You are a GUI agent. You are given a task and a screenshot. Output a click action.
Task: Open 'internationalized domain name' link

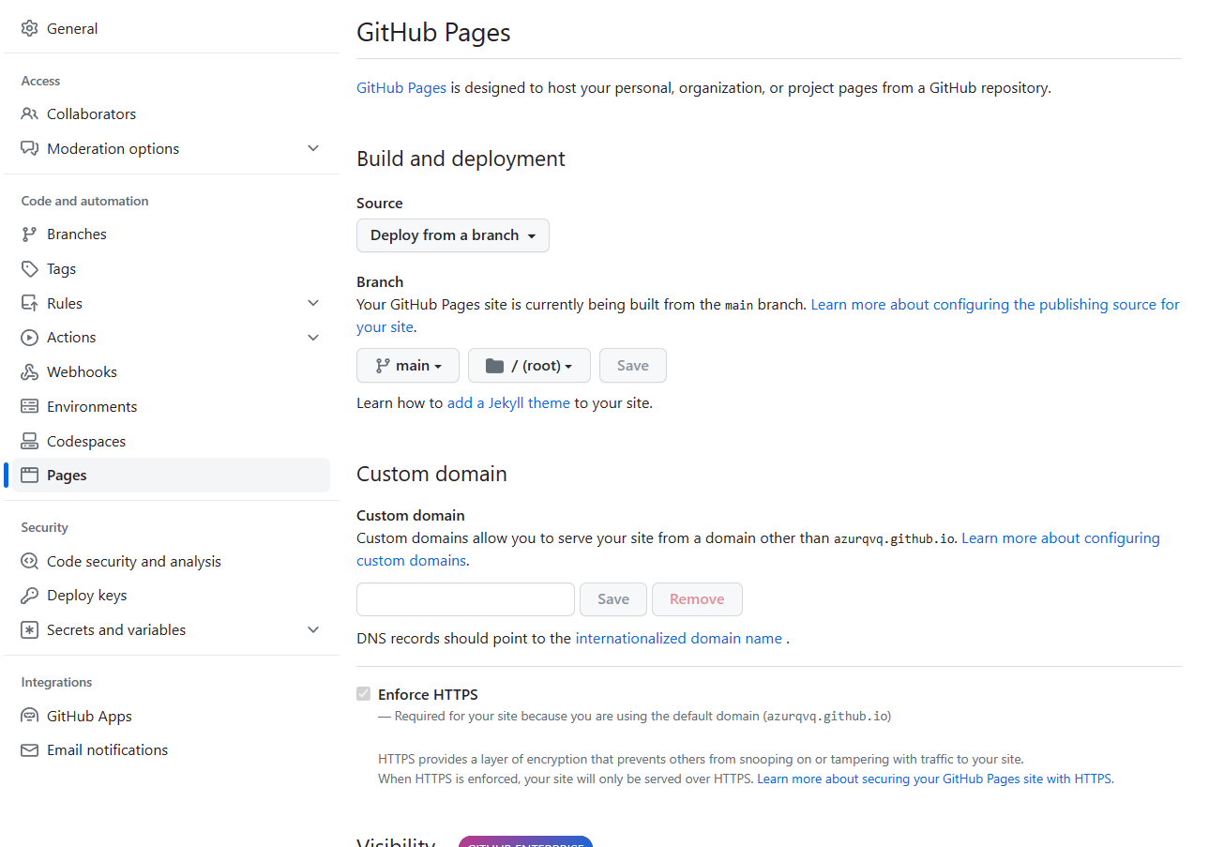click(x=679, y=639)
